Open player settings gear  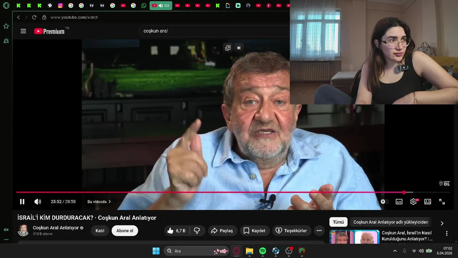pos(414,202)
